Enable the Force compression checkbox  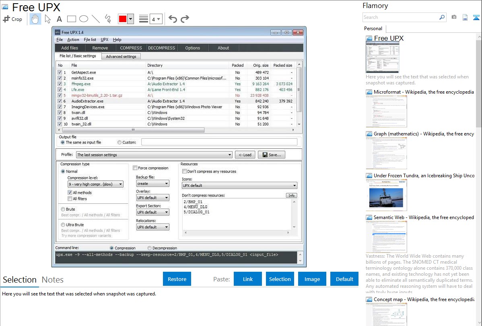point(135,168)
